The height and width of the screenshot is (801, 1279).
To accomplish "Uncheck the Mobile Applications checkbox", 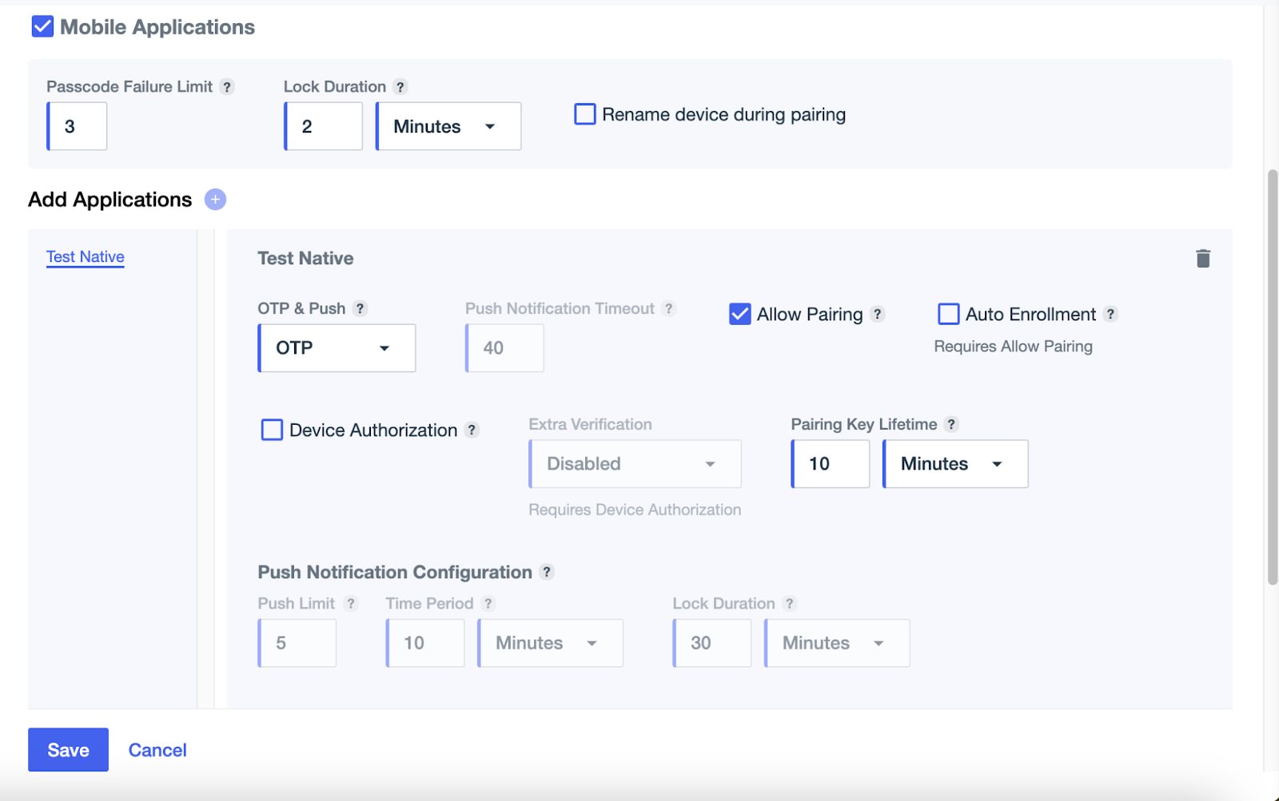I will pos(42,27).
